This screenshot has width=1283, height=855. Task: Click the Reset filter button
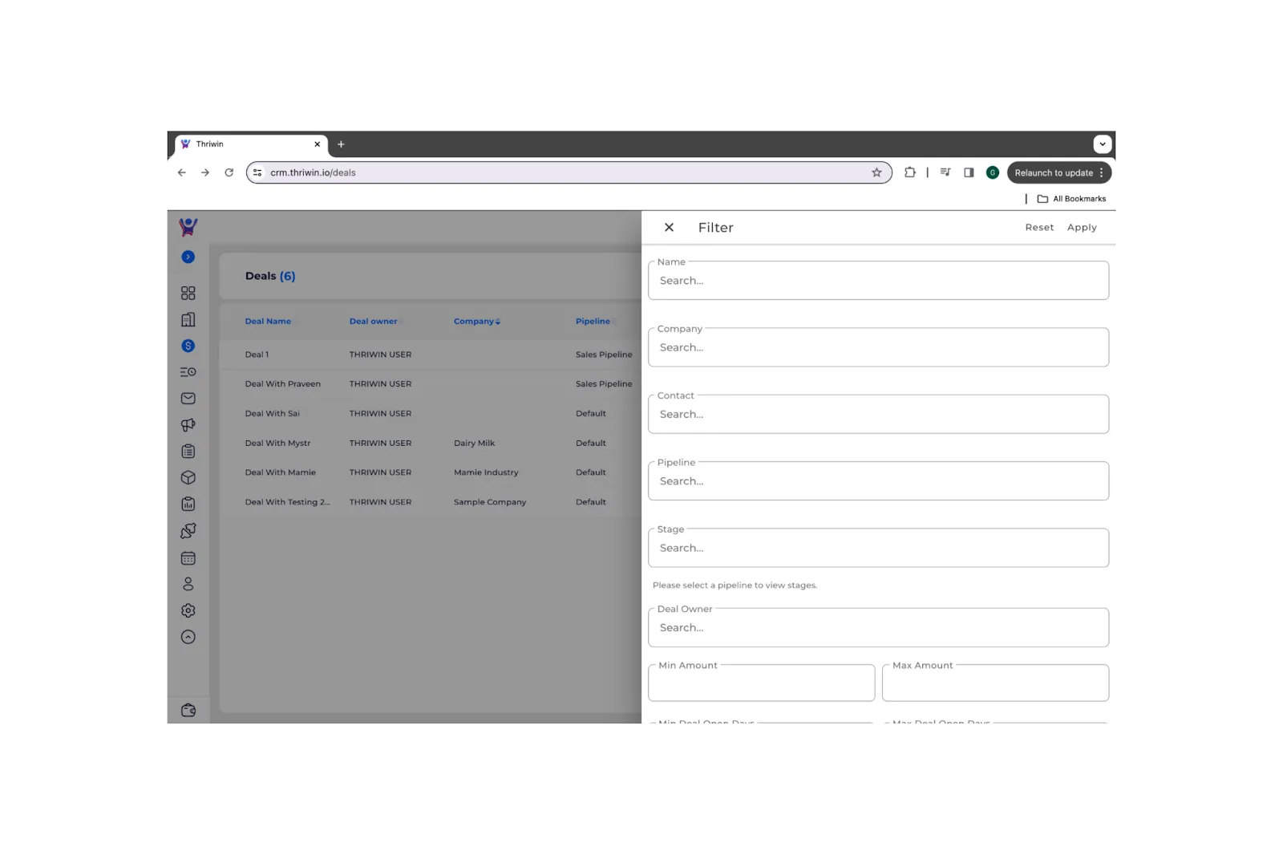coord(1040,228)
